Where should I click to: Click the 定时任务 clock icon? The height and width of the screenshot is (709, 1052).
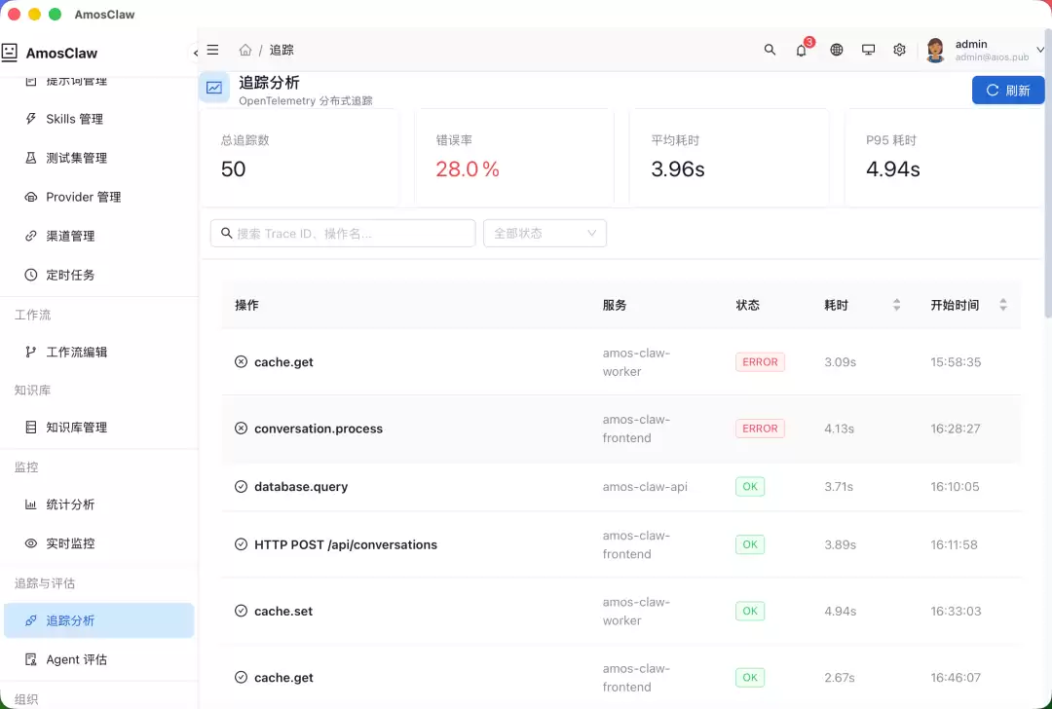coord(31,275)
